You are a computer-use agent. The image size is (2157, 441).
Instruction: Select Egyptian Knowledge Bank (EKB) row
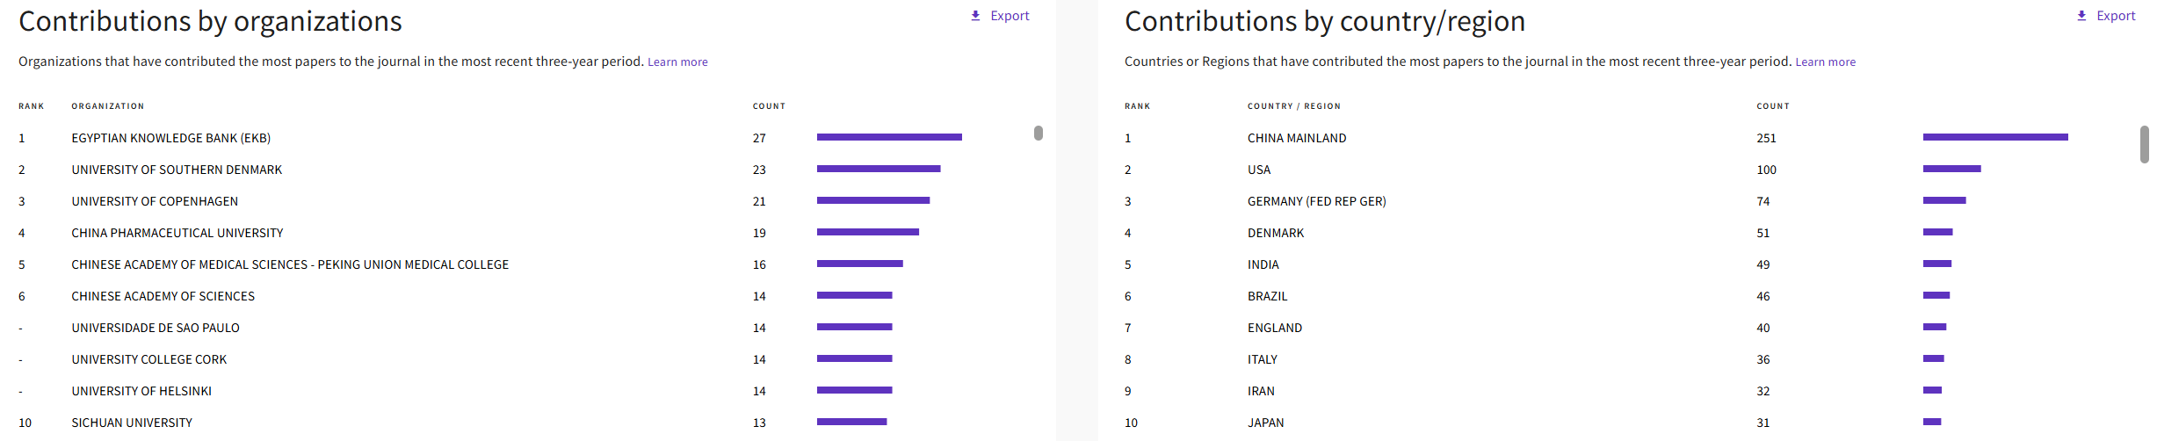point(527,138)
